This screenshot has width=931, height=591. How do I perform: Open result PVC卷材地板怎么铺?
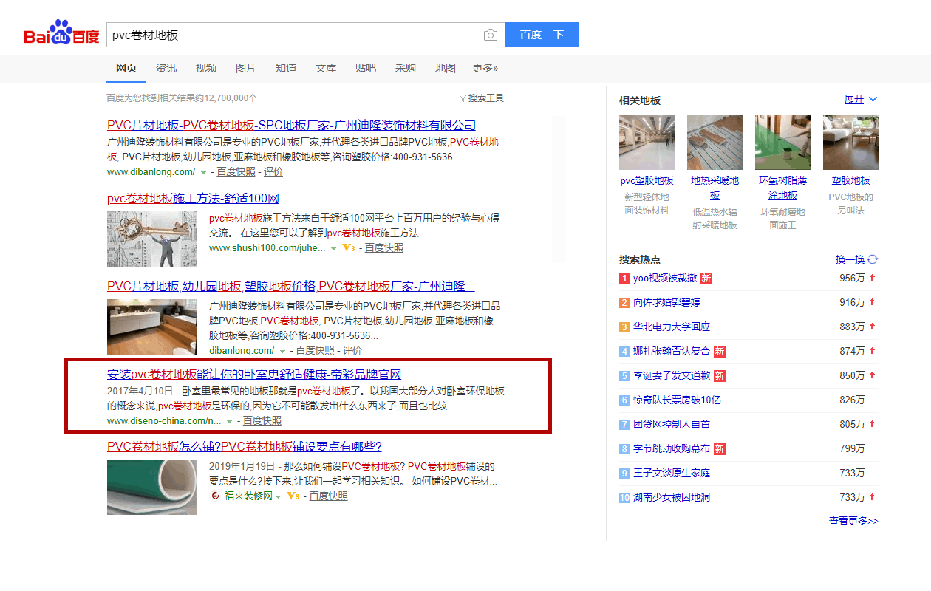point(244,447)
